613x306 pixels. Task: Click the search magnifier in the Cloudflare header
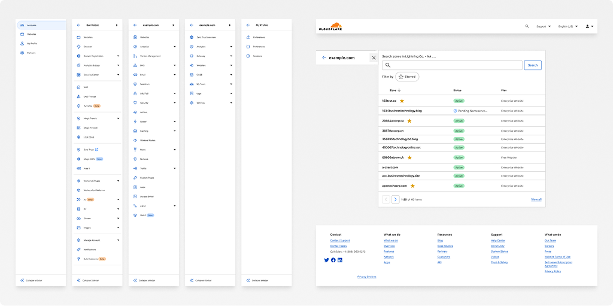[527, 26]
